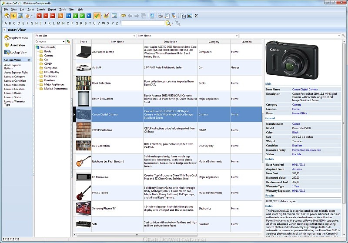Collapse the Custom Views section
348x243 pixels.
29,60
